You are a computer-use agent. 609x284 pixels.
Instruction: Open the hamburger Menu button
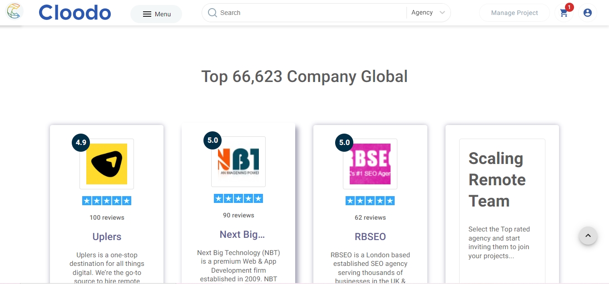tap(156, 14)
